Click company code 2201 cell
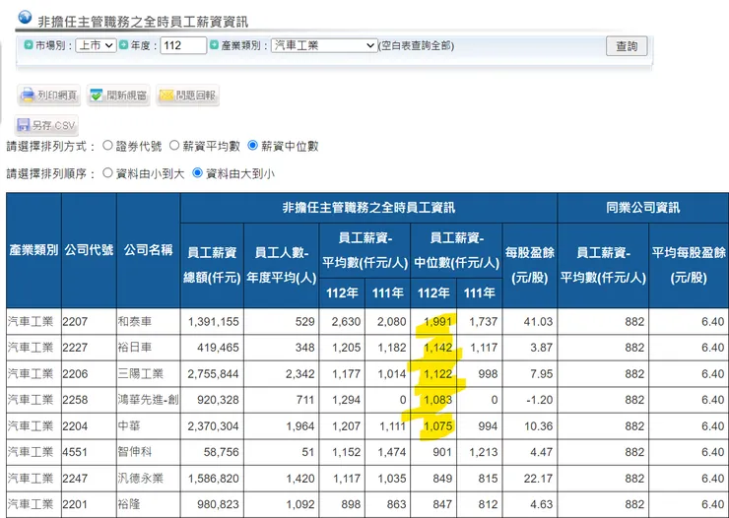 click(89, 504)
